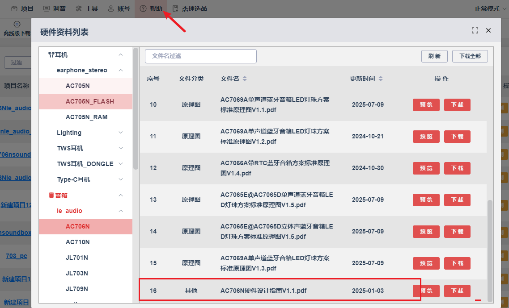Expand the Lighting tree node
This screenshot has height=308, width=509.
[x=121, y=133]
